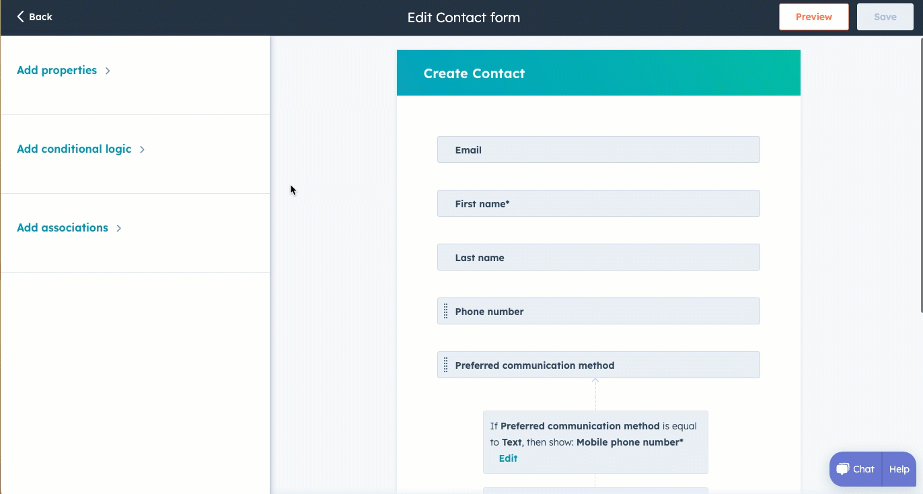Click the drag handle beside Preferred communication method
The image size is (923, 494).
click(446, 365)
